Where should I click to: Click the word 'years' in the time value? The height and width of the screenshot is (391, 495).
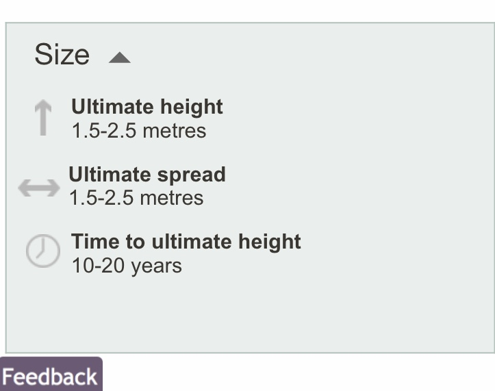click(x=155, y=266)
